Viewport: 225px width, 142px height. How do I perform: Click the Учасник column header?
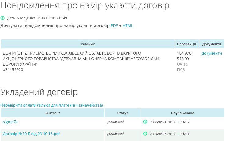[x=87, y=44]
